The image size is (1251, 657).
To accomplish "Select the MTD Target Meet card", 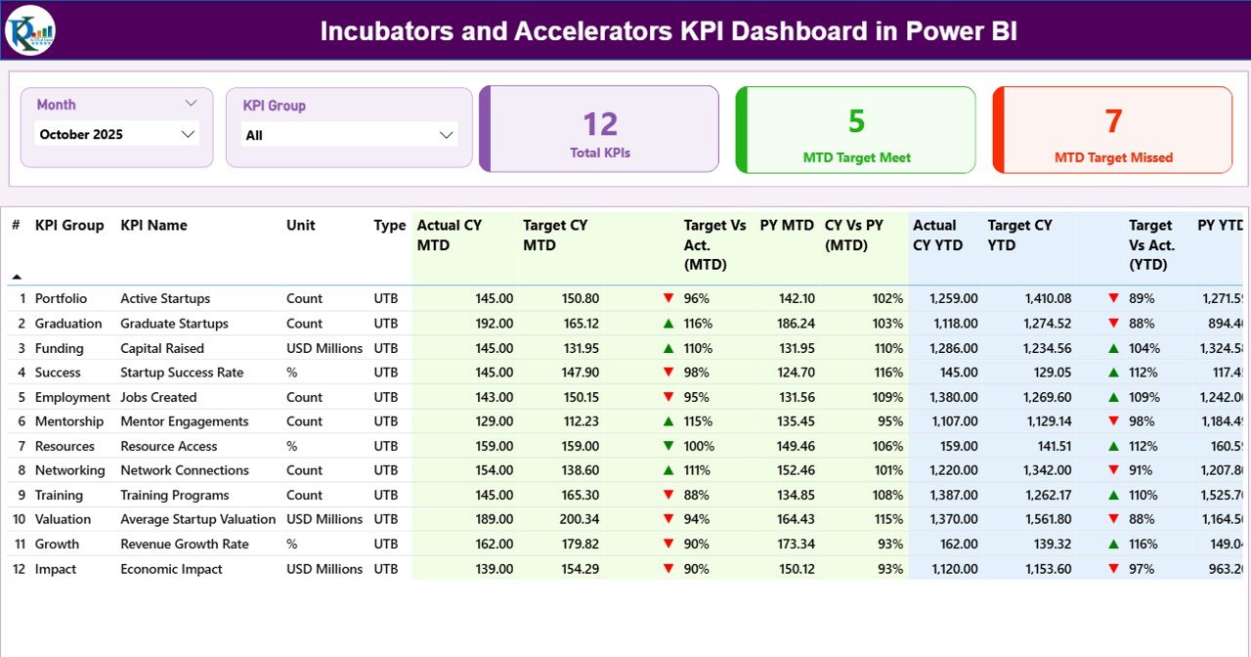I will point(855,129).
